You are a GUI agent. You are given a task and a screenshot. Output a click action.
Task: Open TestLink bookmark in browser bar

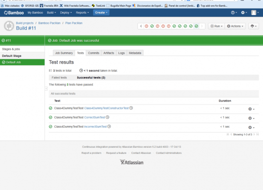98,6
